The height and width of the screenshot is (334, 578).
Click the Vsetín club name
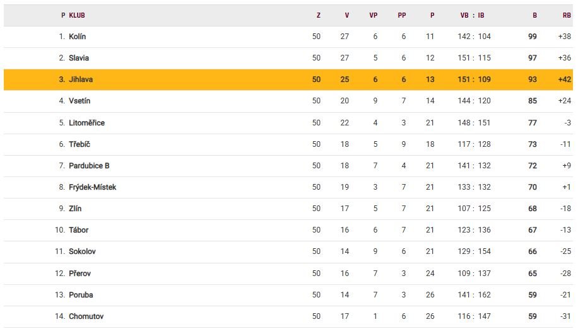[x=80, y=101]
